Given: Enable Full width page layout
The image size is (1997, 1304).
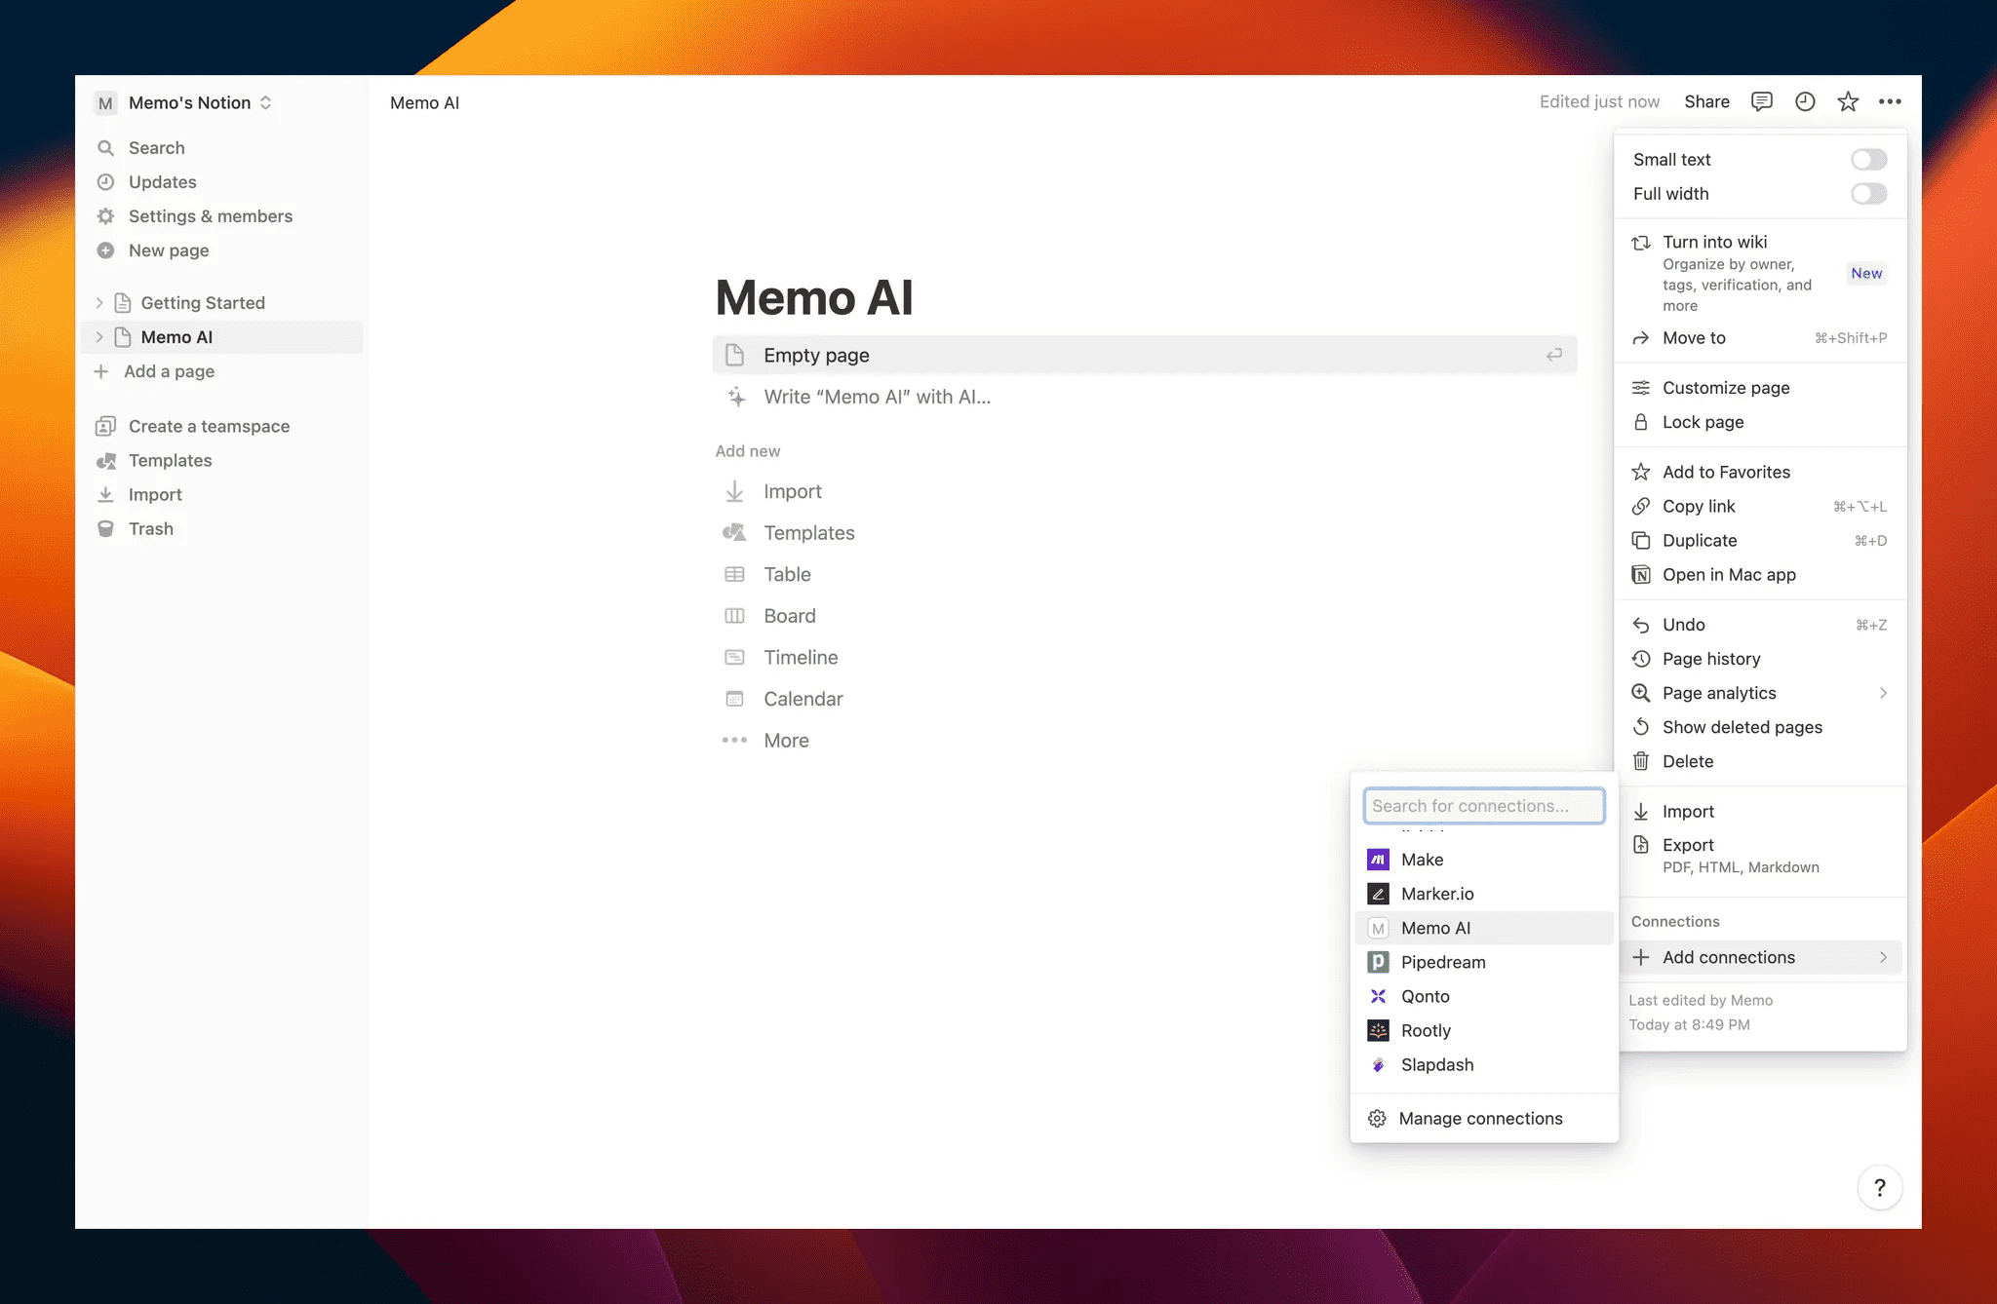Looking at the screenshot, I should (x=1867, y=192).
